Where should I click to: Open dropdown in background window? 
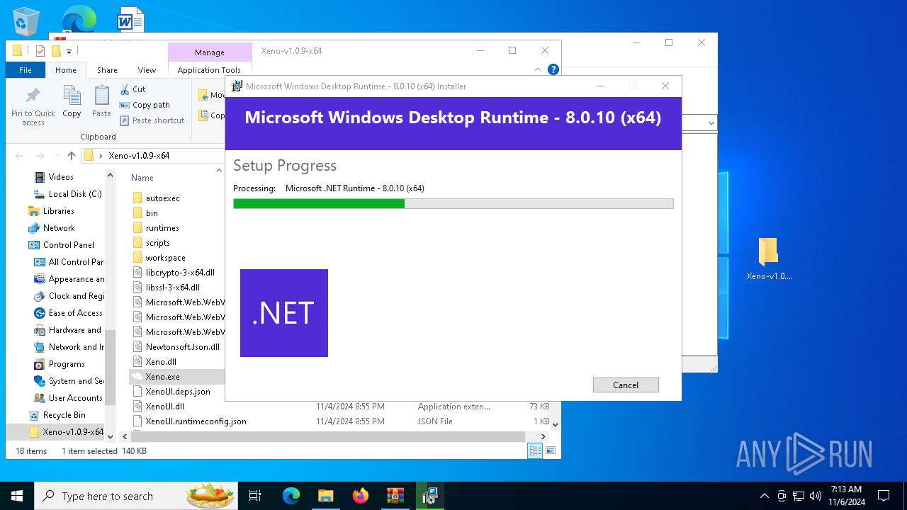click(x=711, y=123)
